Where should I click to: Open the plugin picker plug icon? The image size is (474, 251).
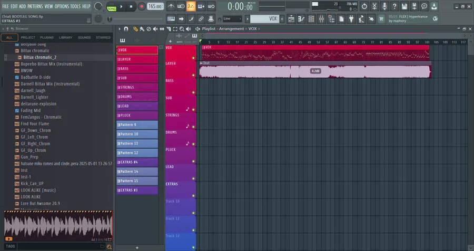[x=351, y=19]
